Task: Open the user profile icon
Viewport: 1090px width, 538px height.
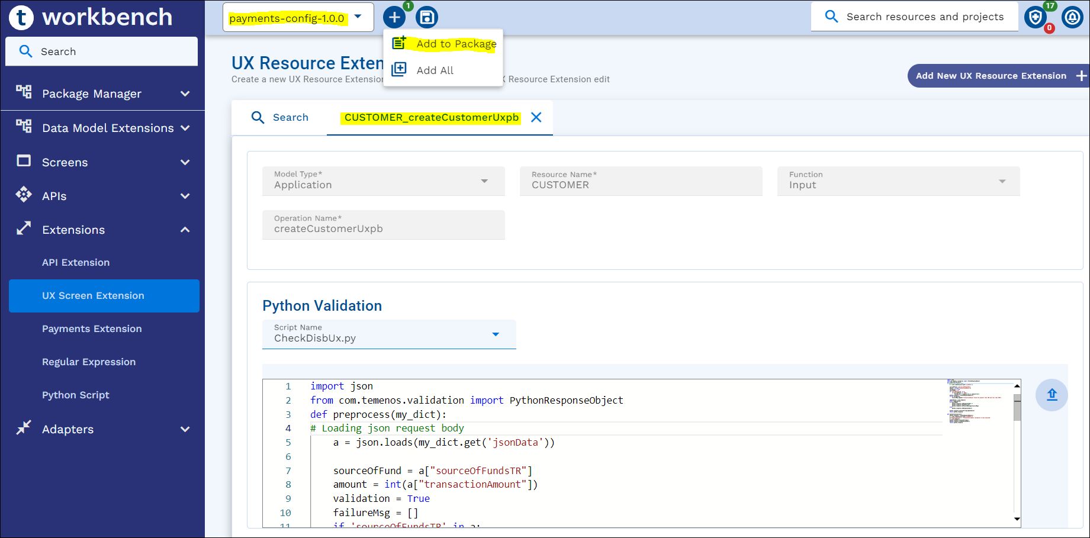Action: [1072, 17]
